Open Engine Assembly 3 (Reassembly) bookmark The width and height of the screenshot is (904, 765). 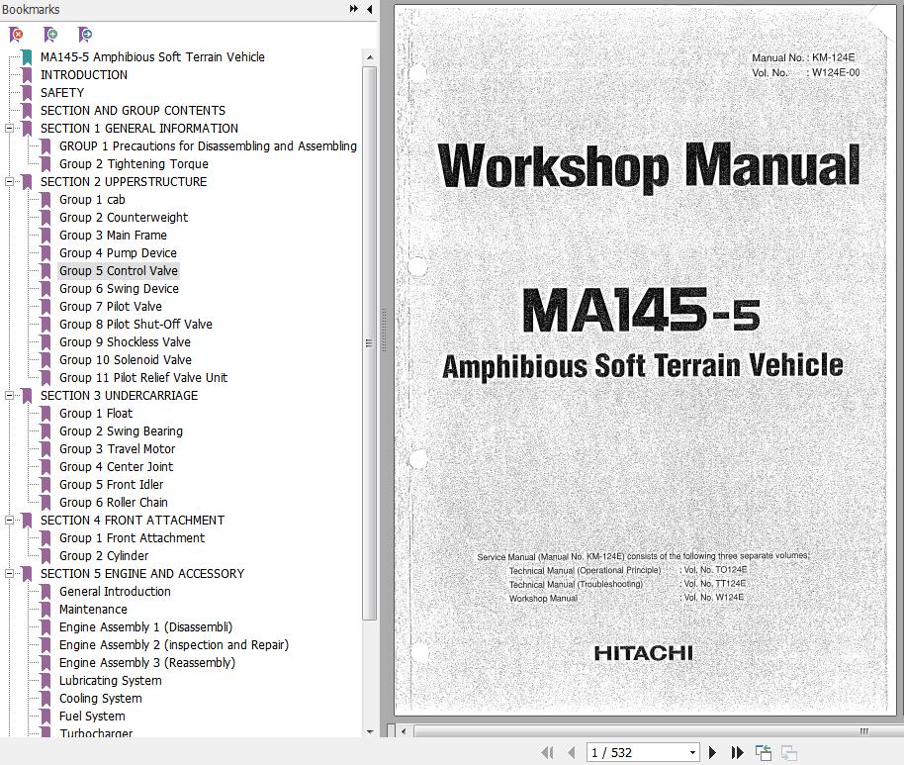[x=147, y=663]
